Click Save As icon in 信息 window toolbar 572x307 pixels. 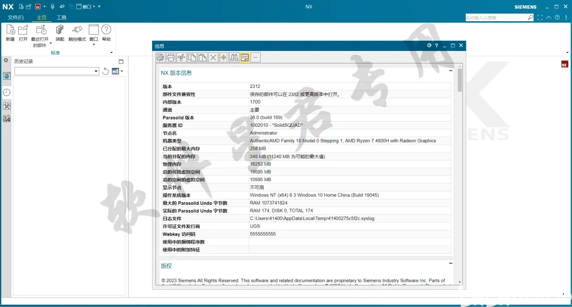(x=160, y=57)
